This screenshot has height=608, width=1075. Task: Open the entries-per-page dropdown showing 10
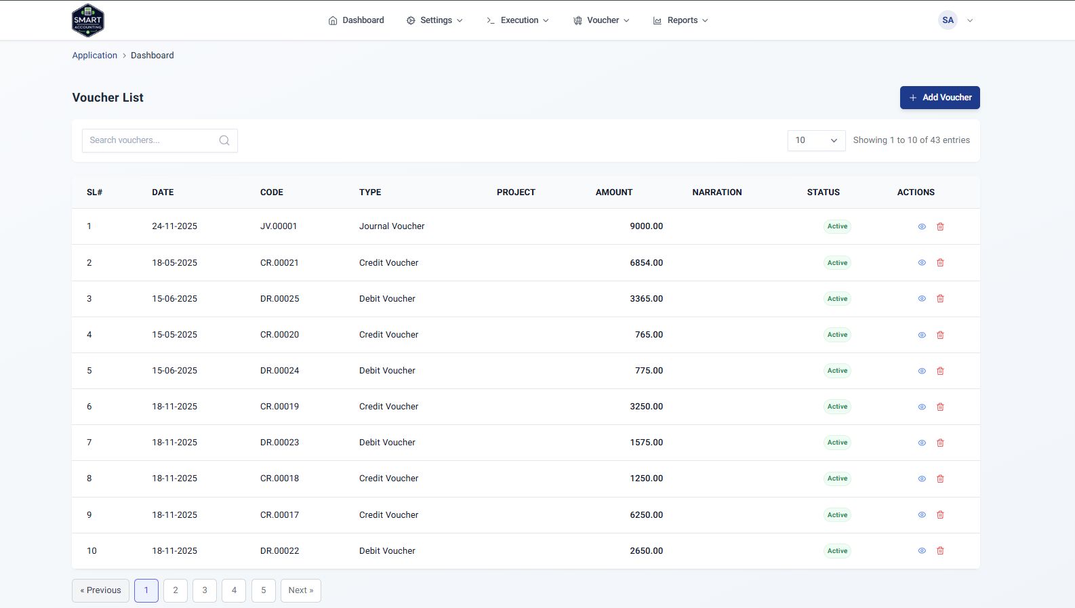coord(816,140)
